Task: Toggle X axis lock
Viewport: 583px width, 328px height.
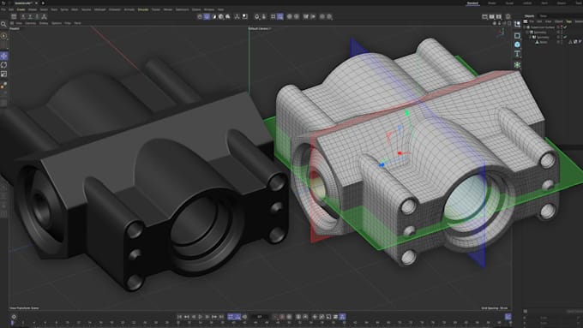Action: pos(23,17)
